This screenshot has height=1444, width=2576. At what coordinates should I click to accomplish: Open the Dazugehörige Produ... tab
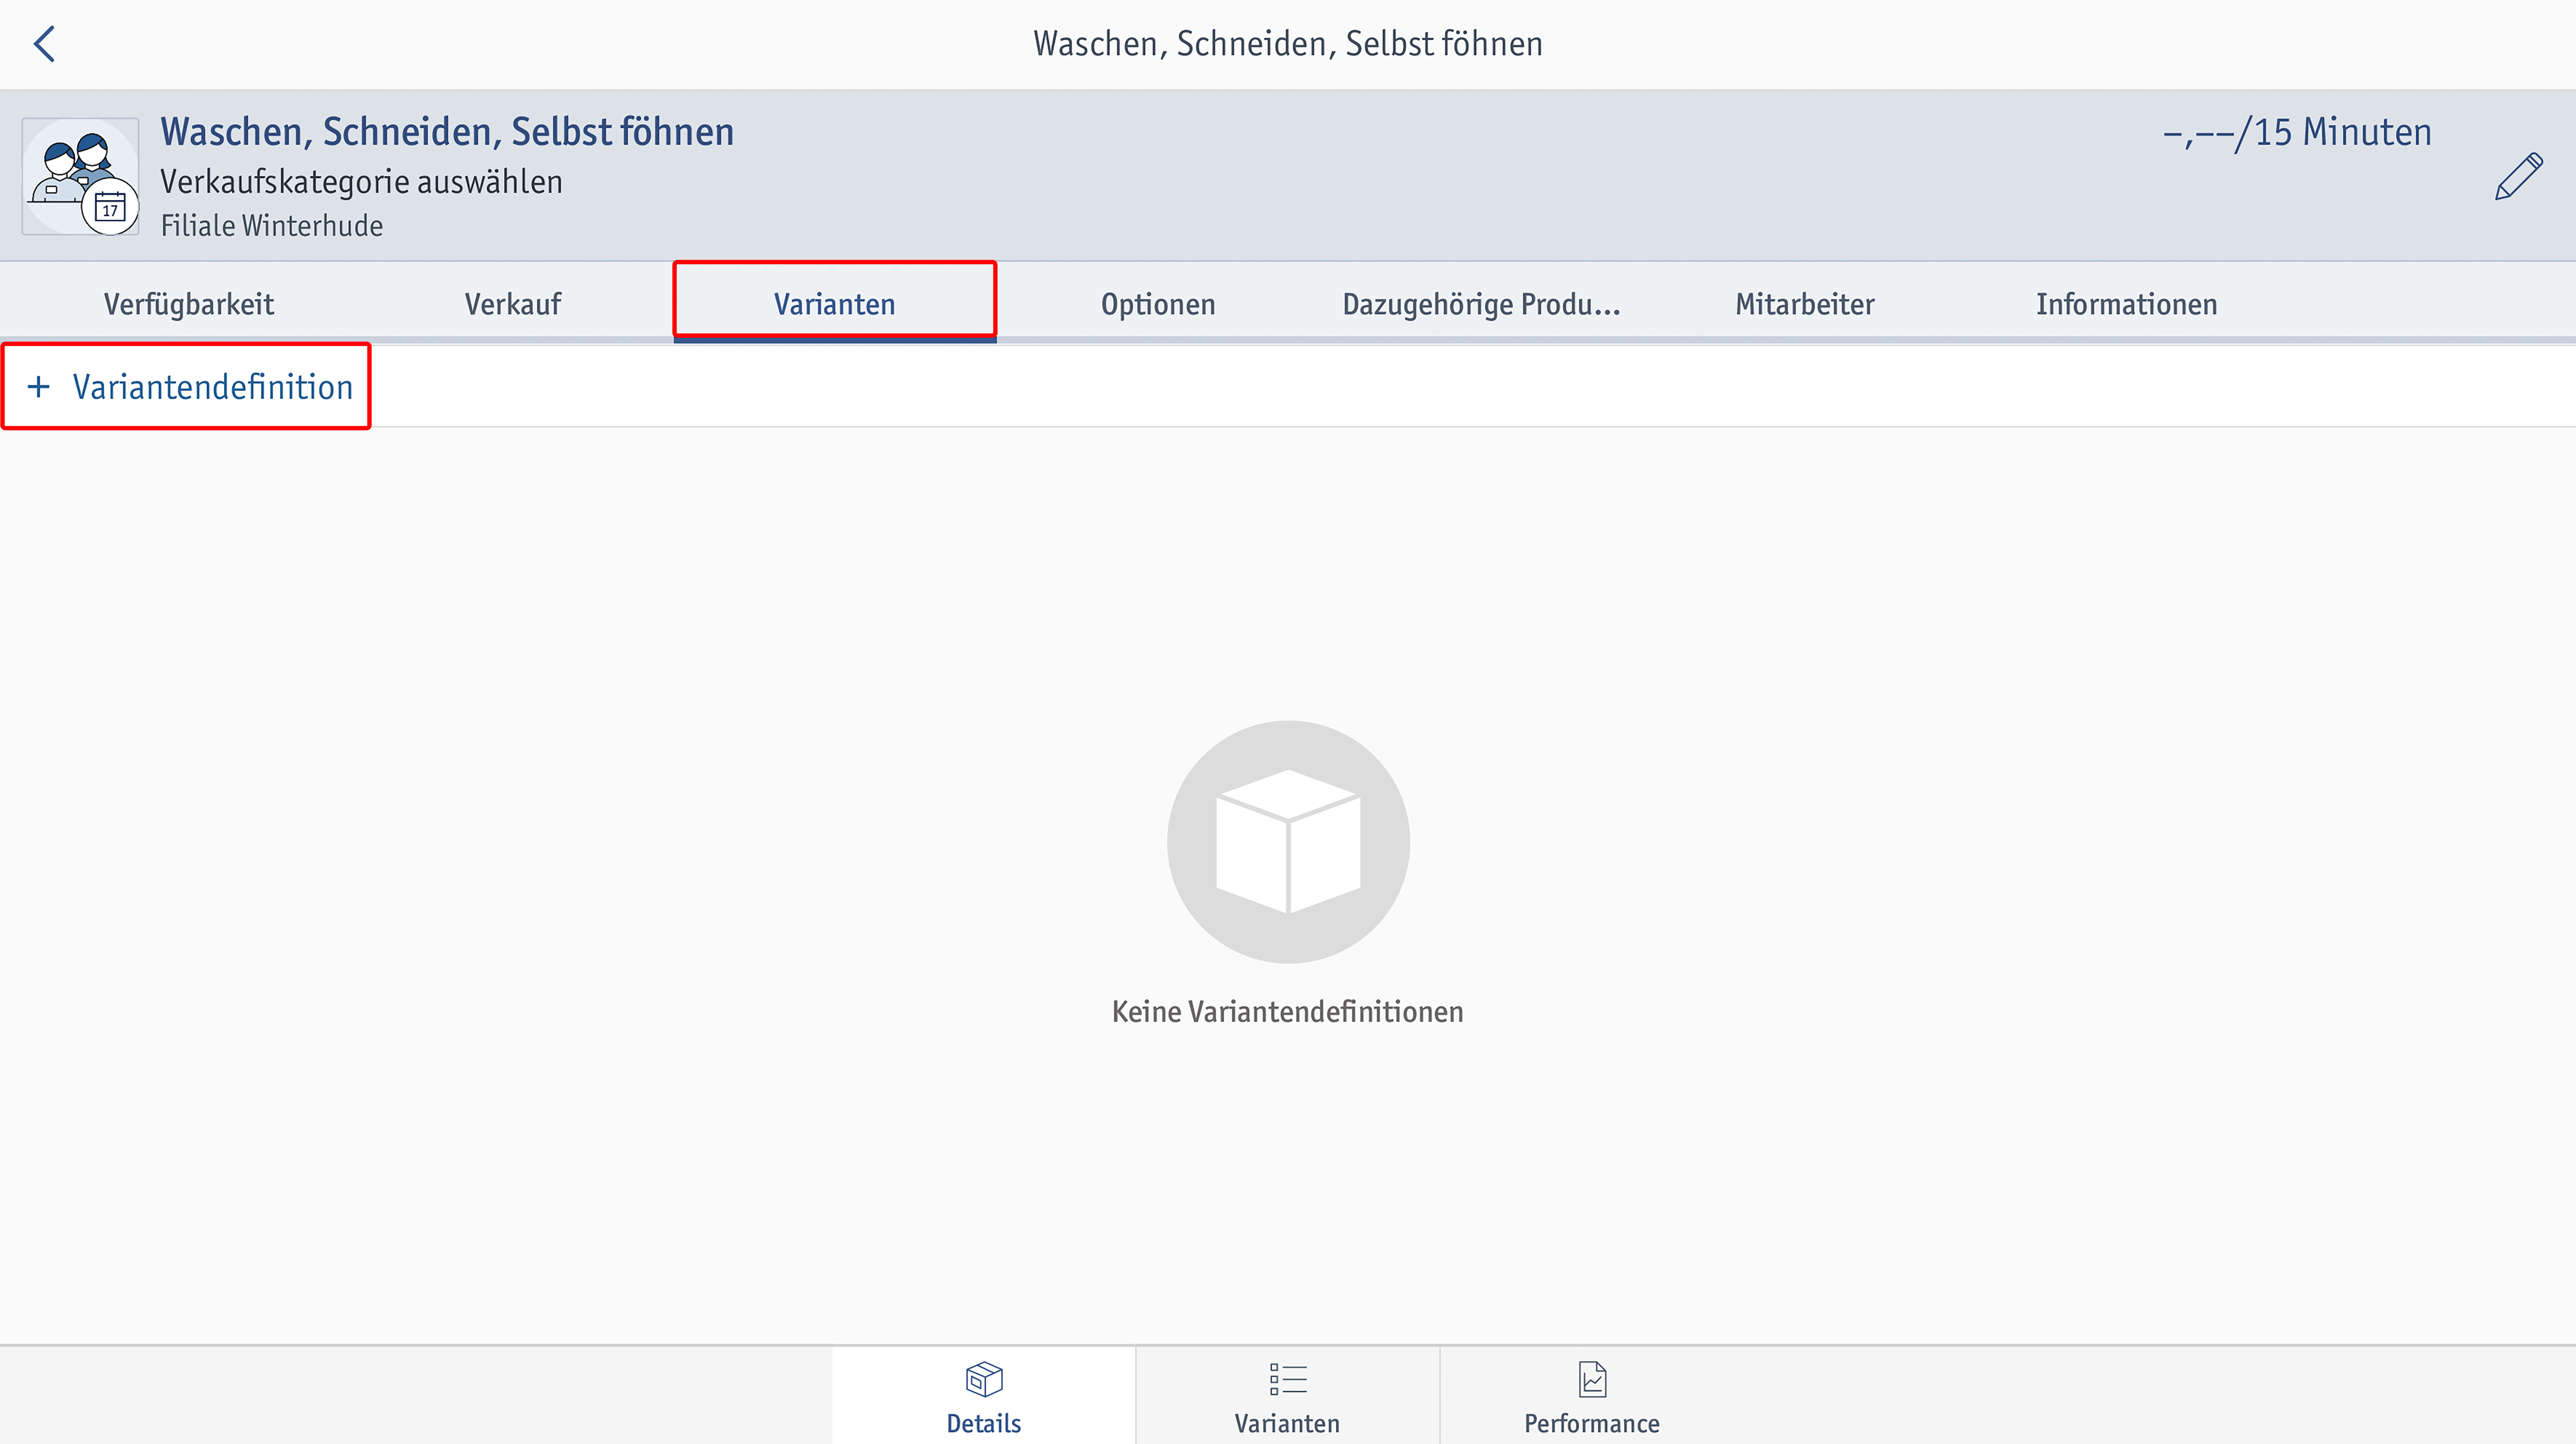tap(1481, 304)
